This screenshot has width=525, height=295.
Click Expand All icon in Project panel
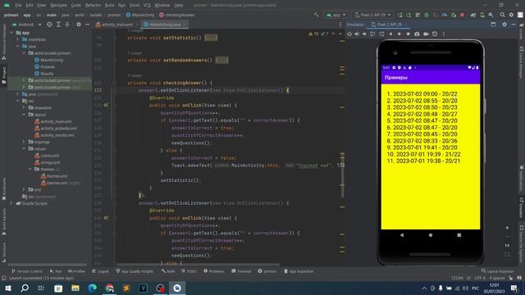click(x=58, y=25)
